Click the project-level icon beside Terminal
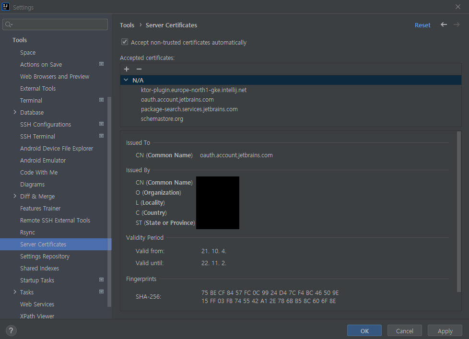Viewport: 469px width, 339px height. (x=101, y=100)
